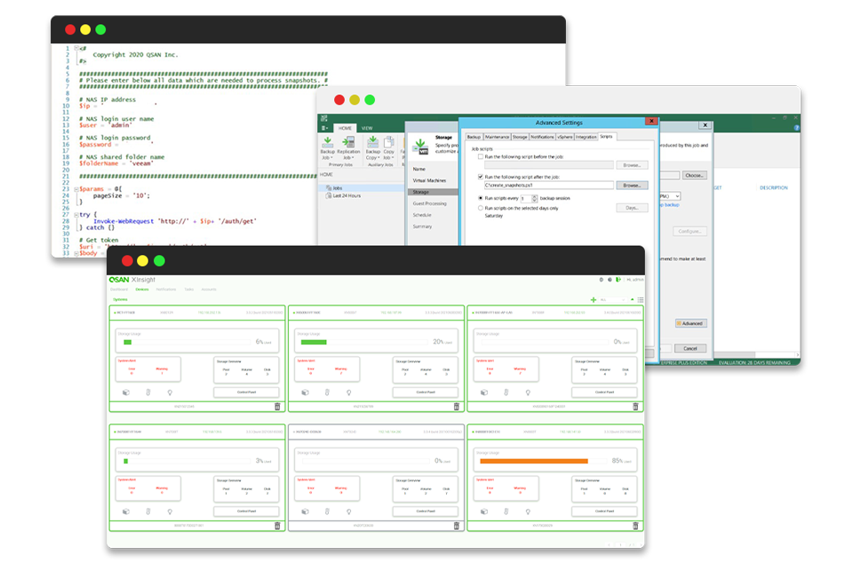Viewport: 853px width, 571px height.
Task: Collapse the comment block on line 1
Action: tap(76, 49)
